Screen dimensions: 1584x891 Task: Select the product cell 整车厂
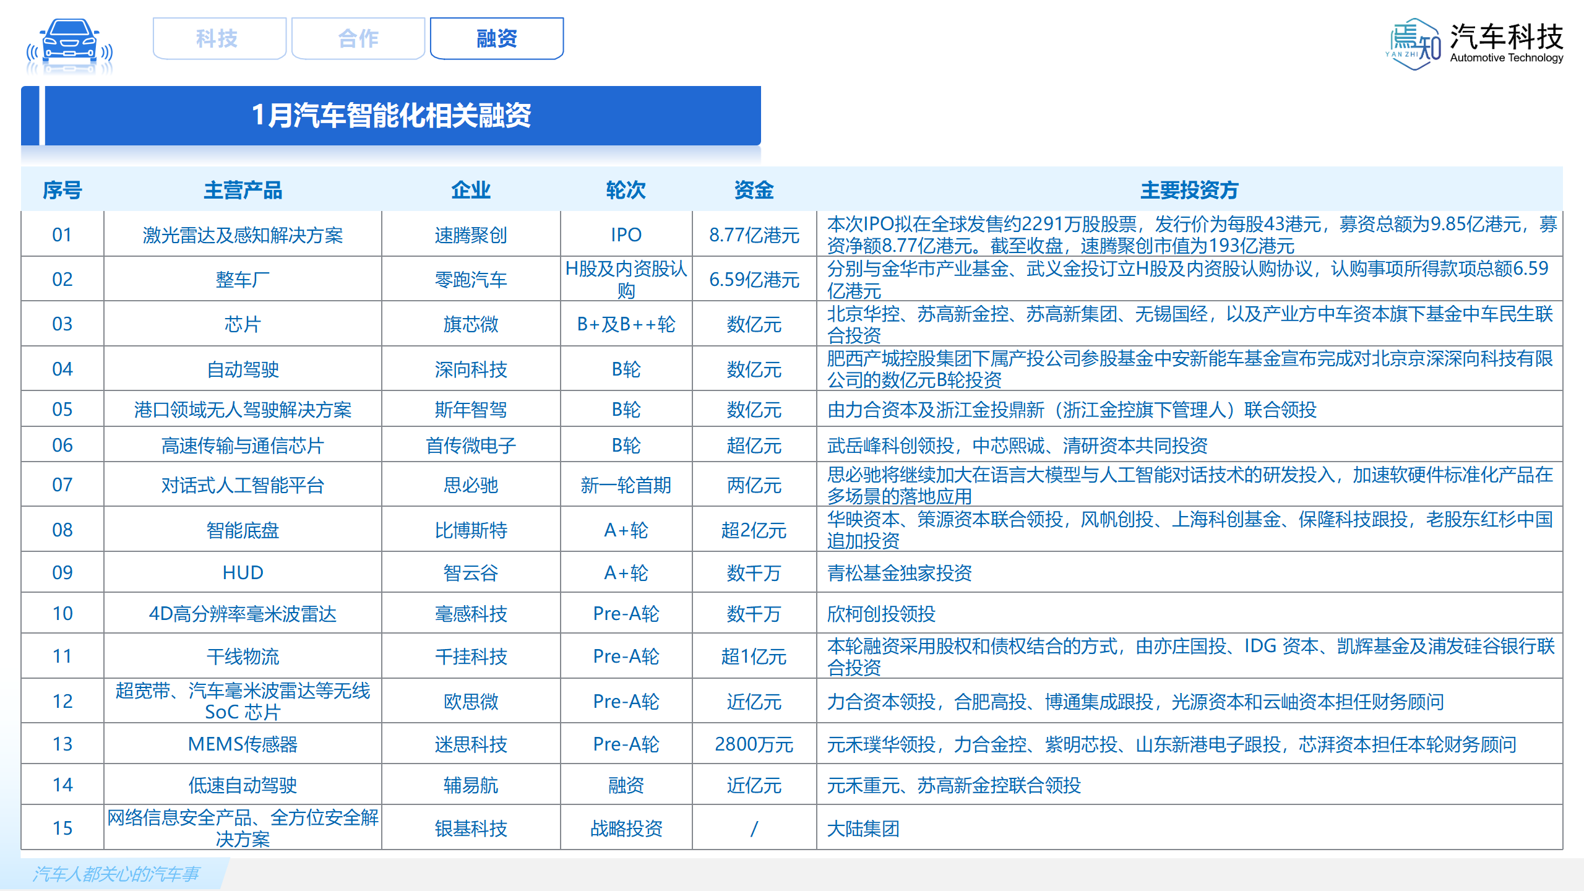(x=243, y=279)
